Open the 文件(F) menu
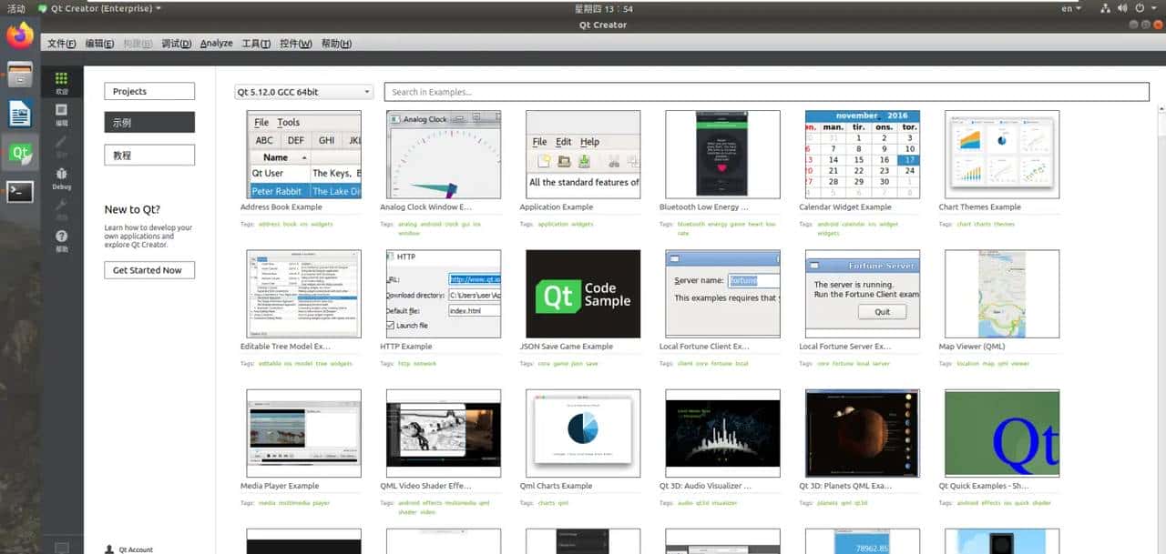The image size is (1166, 554). click(61, 44)
